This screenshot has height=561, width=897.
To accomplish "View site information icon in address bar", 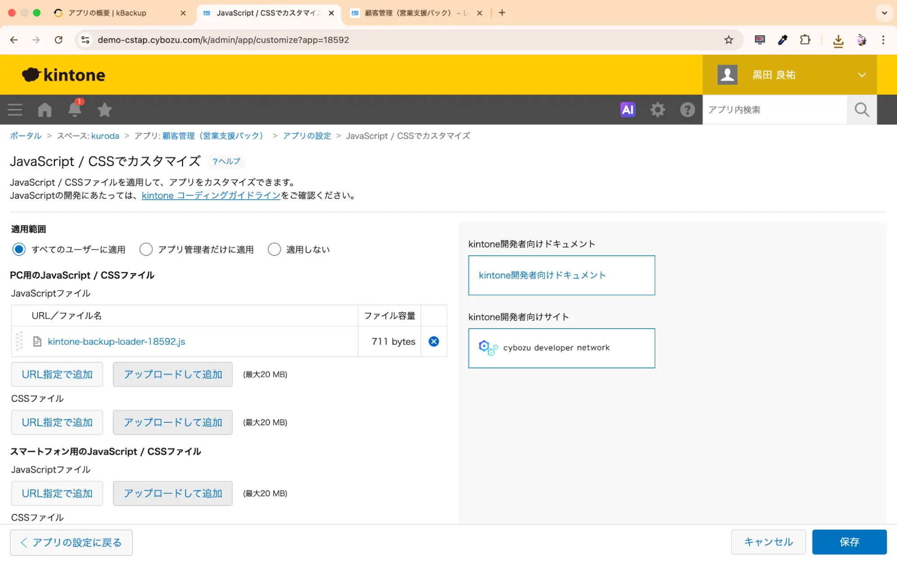I will coord(85,40).
